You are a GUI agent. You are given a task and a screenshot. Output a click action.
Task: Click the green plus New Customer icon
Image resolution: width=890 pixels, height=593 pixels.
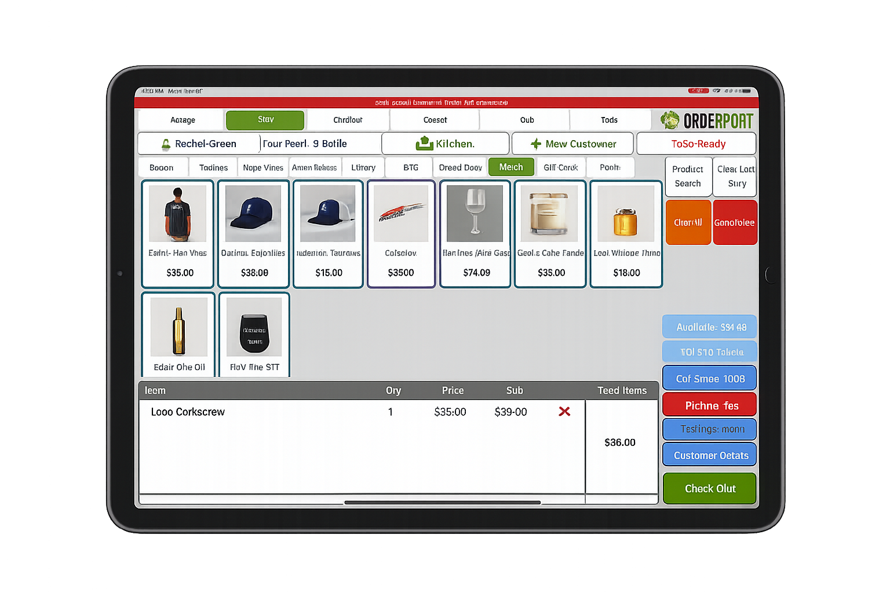(536, 144)
